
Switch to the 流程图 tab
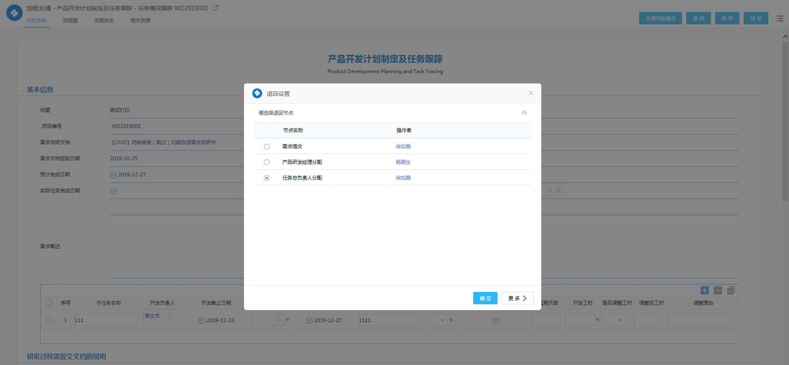tap(70, 21)
